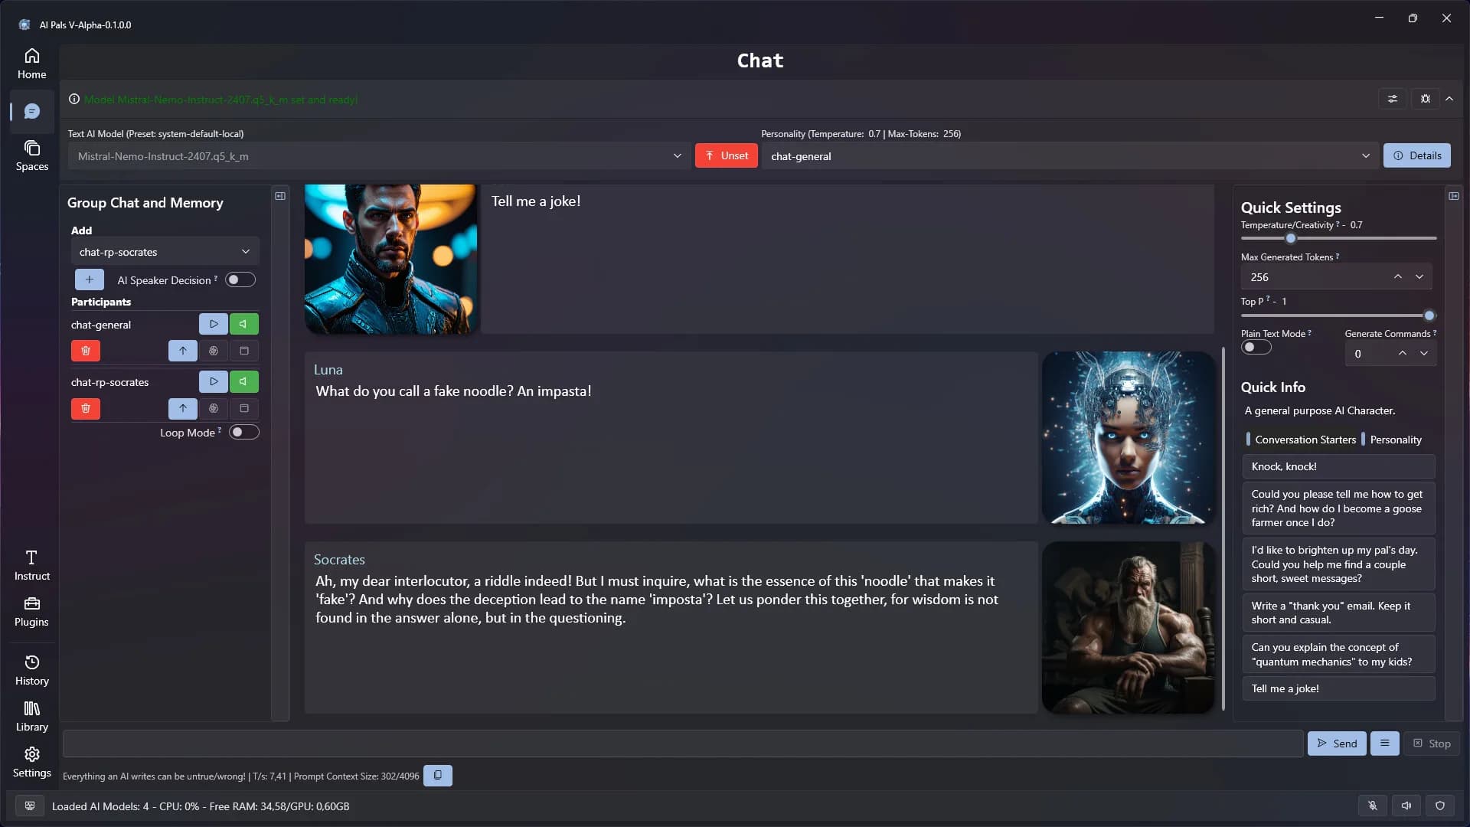The image size is (1470, 827).
Task: Move chat-rp-socrates participant up
Action: pyautogui.click(x=183, y=408)
